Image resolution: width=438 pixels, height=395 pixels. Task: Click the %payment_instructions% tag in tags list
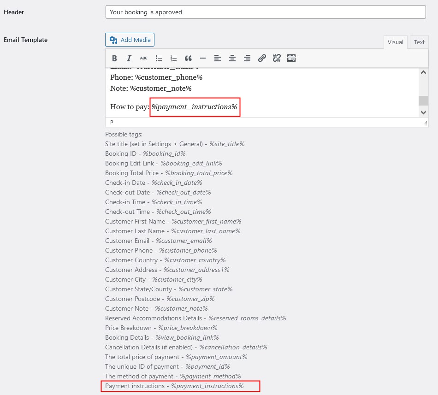click(x=207, y=386)
